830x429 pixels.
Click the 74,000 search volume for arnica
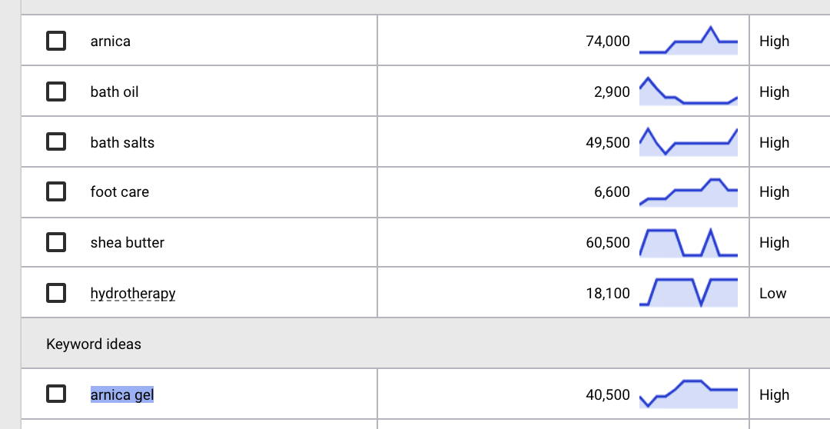point(608,42)
